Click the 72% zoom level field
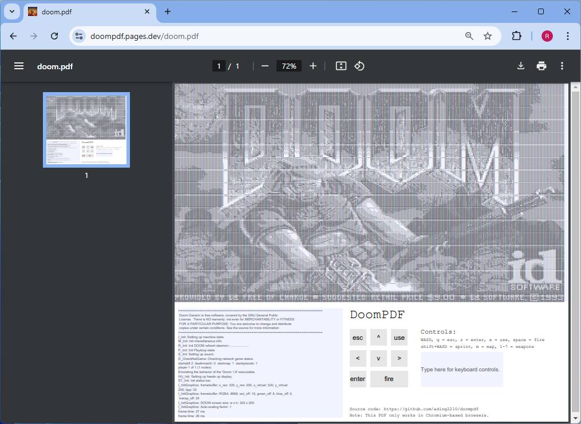Image resolution: width=581 pixels, height=424 pixels. pyautogui.click(x=288, y=66)
